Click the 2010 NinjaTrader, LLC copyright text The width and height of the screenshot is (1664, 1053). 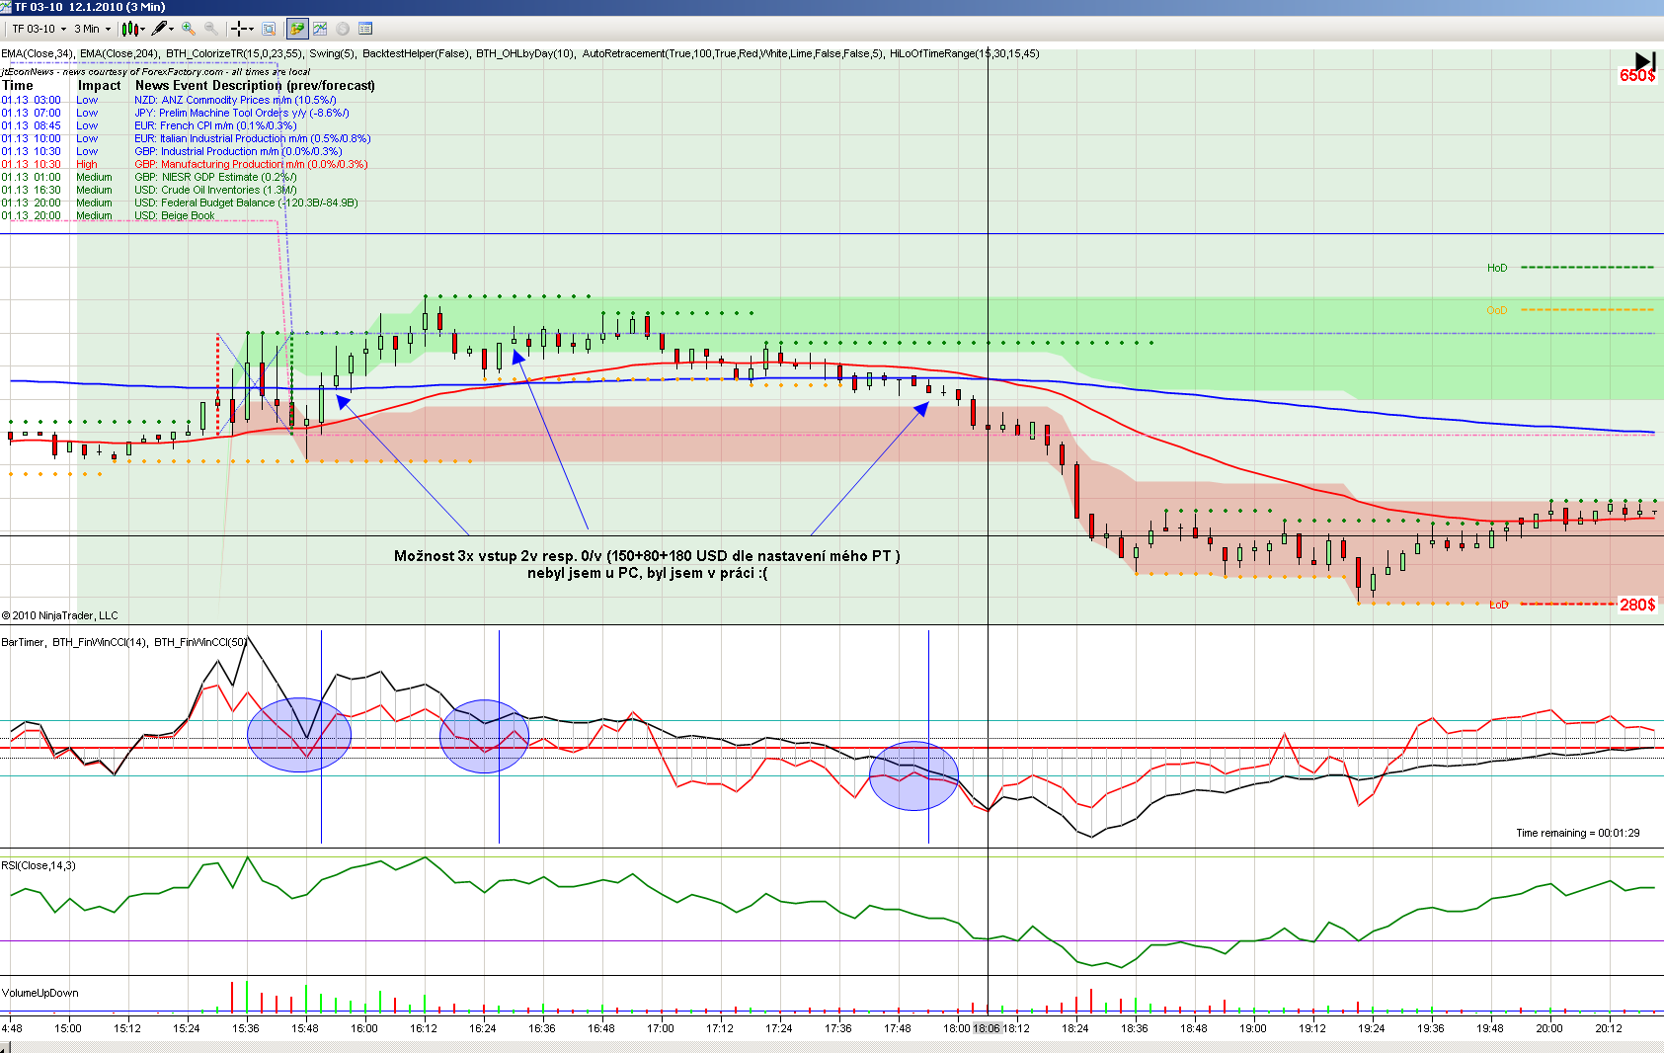coord(60,615)
